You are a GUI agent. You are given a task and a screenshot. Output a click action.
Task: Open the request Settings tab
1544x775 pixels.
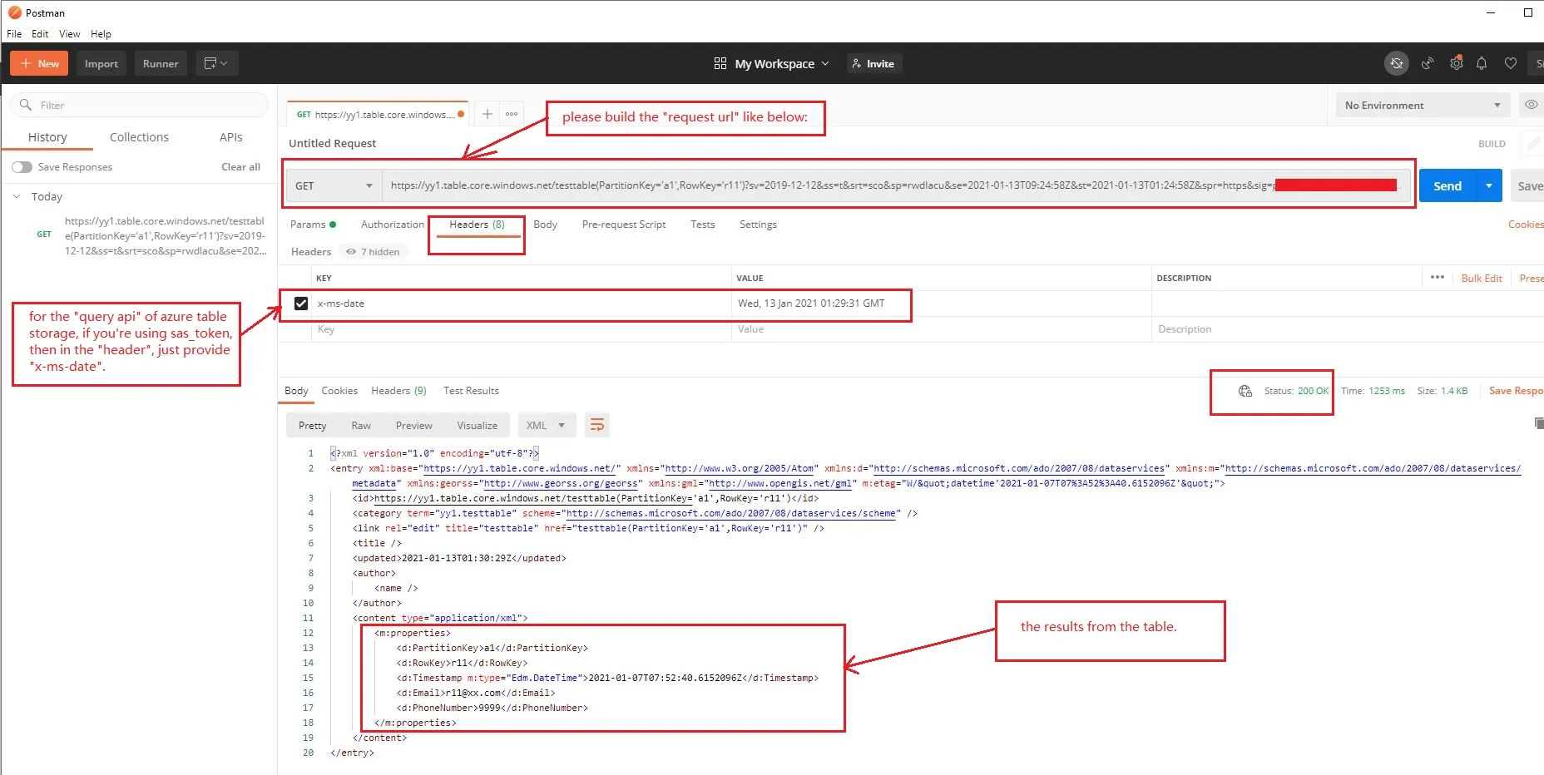click(758, 225)
